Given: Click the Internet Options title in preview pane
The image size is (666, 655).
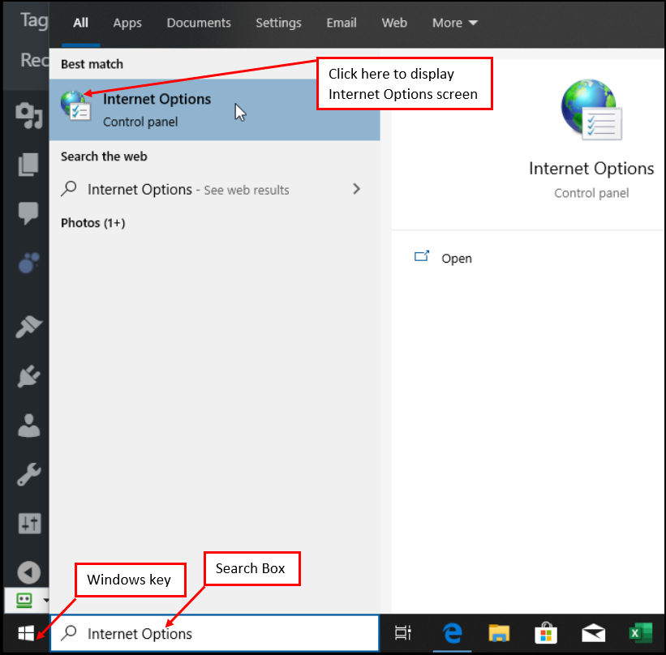Looking at the screenshot, I should [591, 169].
